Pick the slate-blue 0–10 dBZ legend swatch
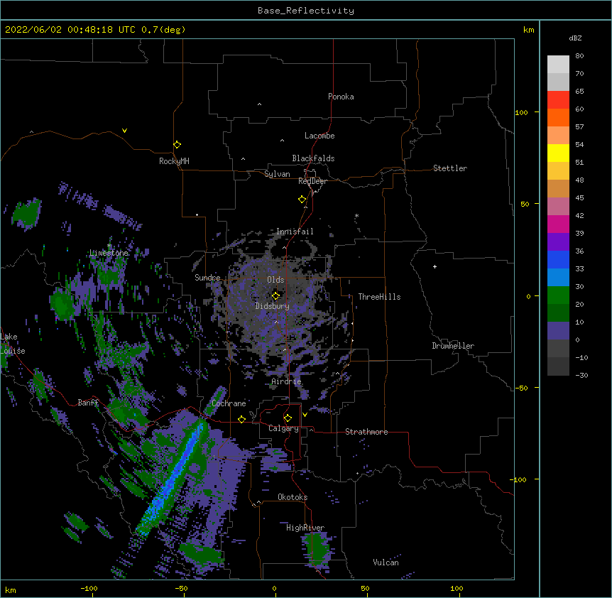Viewport: 612px width, 598px height. pos(558,331)
